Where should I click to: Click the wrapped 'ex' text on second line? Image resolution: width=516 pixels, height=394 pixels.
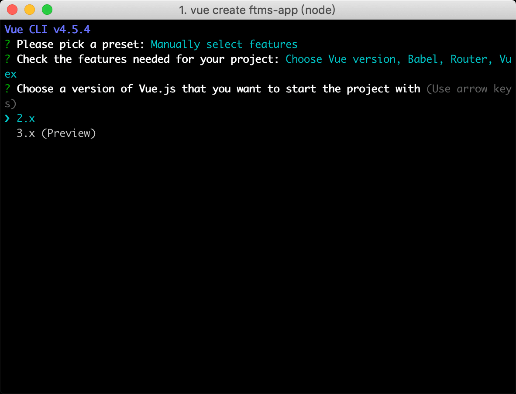10,74
